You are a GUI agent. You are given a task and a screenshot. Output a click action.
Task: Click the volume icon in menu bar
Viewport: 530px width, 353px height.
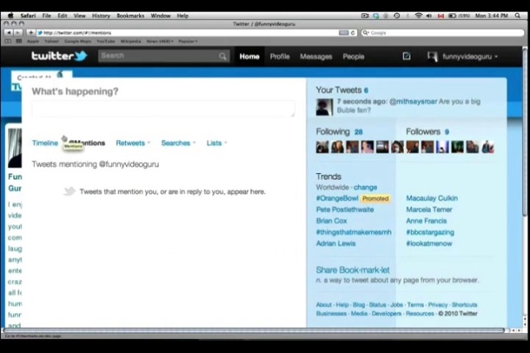pyautogui.click(x=429, y=16)
